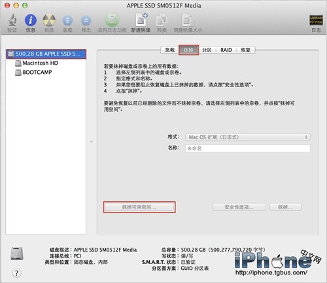Click the text 'APPLE SSD SM0512F Media' in the footer

[105, 250]
